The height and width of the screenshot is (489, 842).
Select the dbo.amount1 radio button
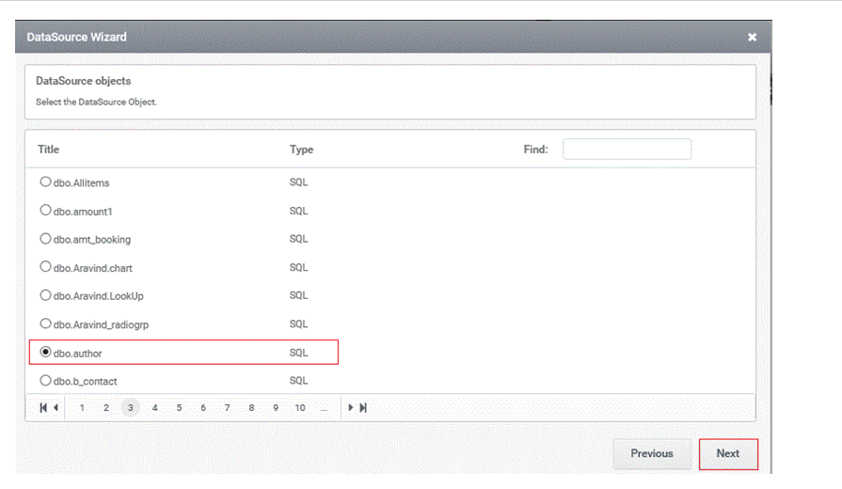click(46, 211)
